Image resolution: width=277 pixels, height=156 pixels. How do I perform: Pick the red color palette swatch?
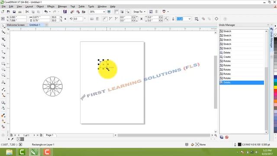coord(275,91)
